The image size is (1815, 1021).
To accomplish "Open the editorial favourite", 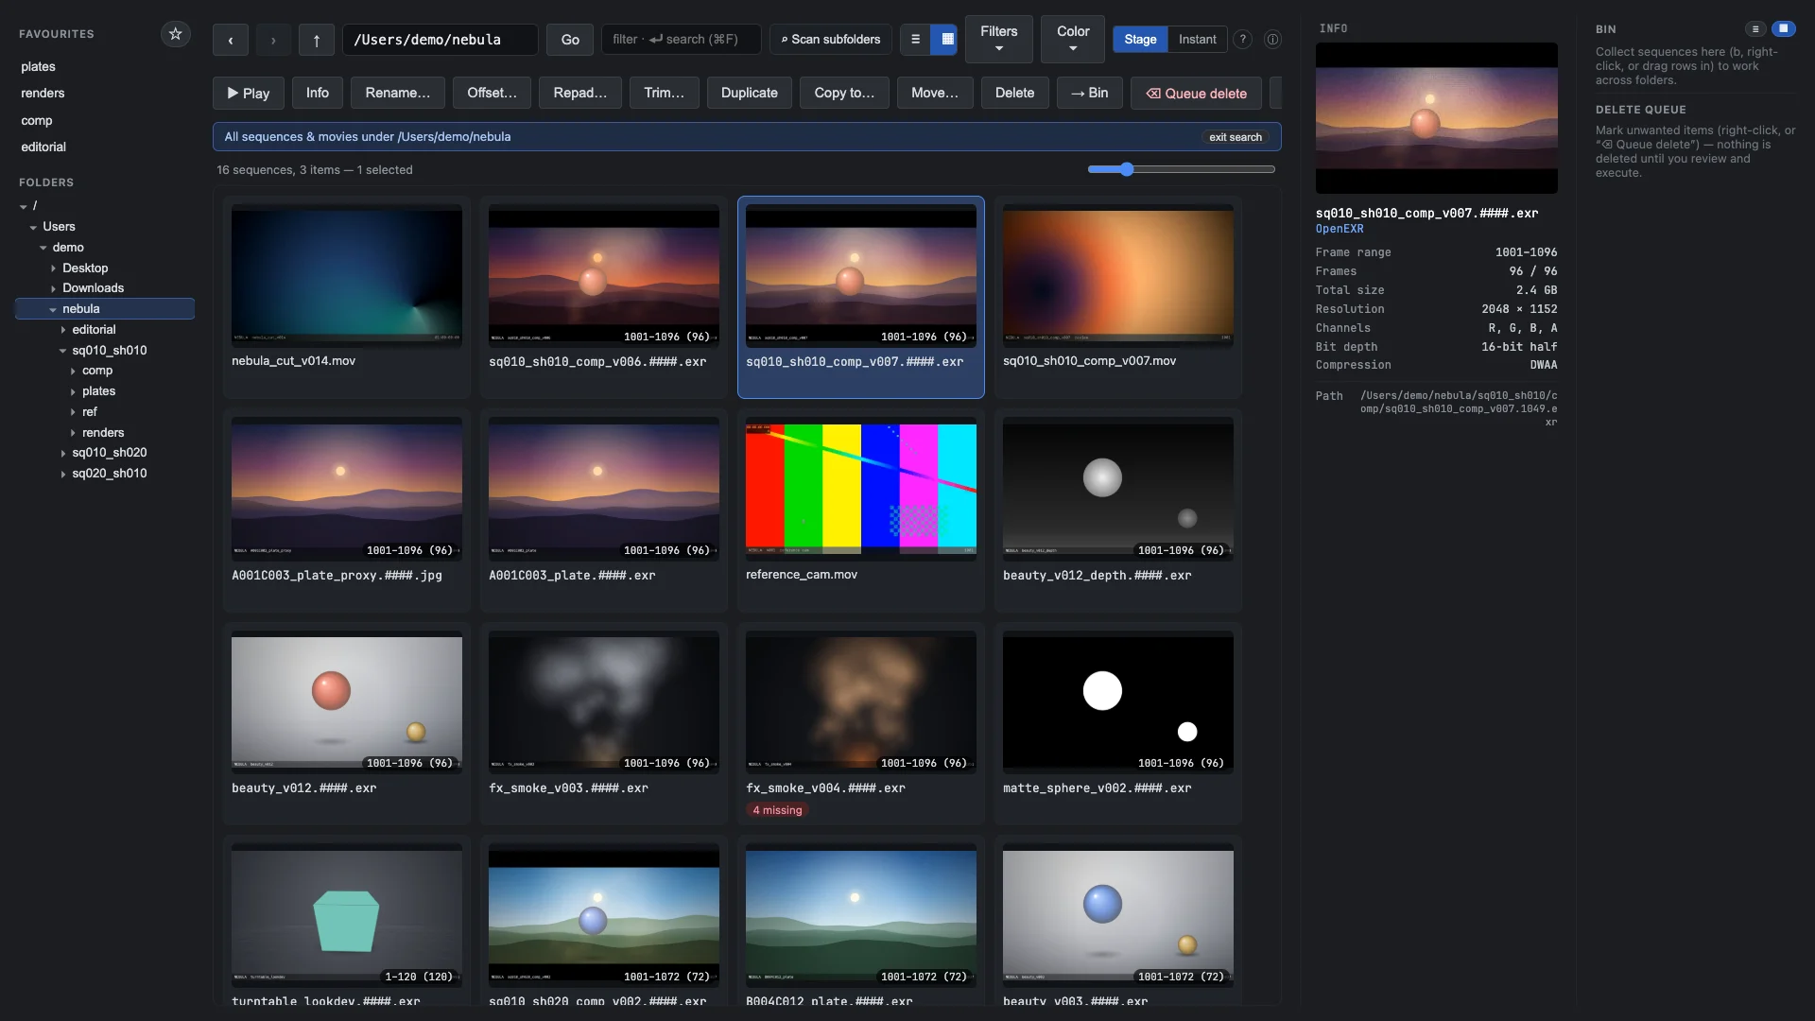I will coord(43,147).
